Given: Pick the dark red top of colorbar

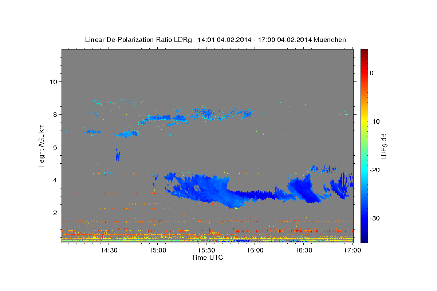Looking at the screenshot, I should click(364, 52).
